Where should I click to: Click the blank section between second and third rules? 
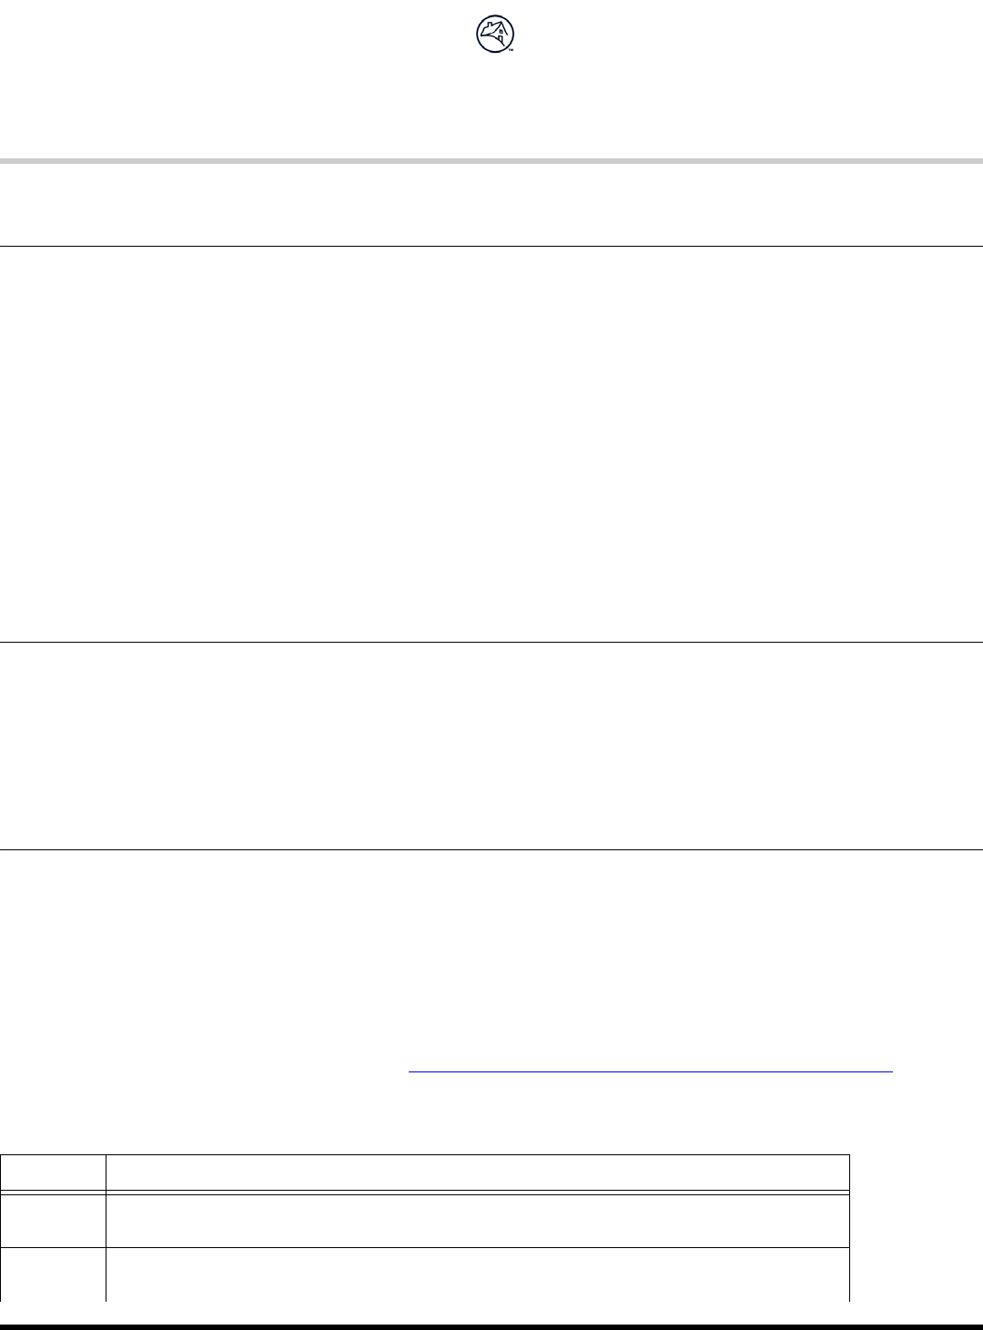click(x=491, y=746)
